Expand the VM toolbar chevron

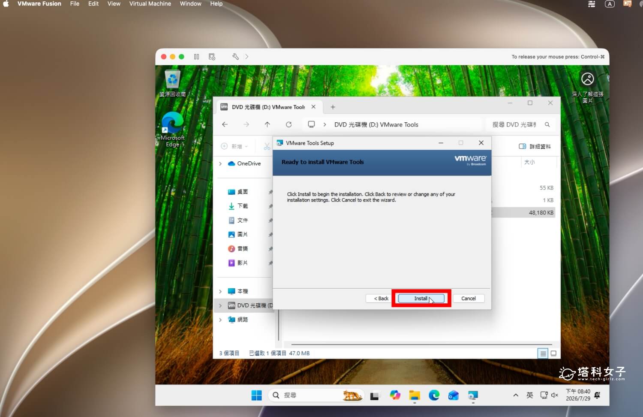(x=246, y=57)
